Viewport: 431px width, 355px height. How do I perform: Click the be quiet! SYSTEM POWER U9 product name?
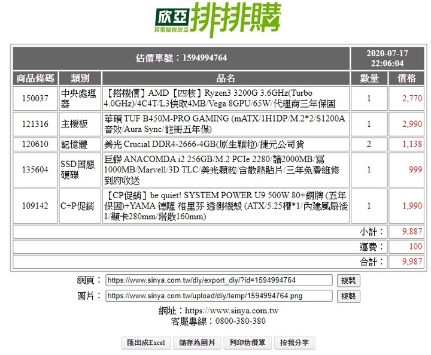(x=226, y=206)
